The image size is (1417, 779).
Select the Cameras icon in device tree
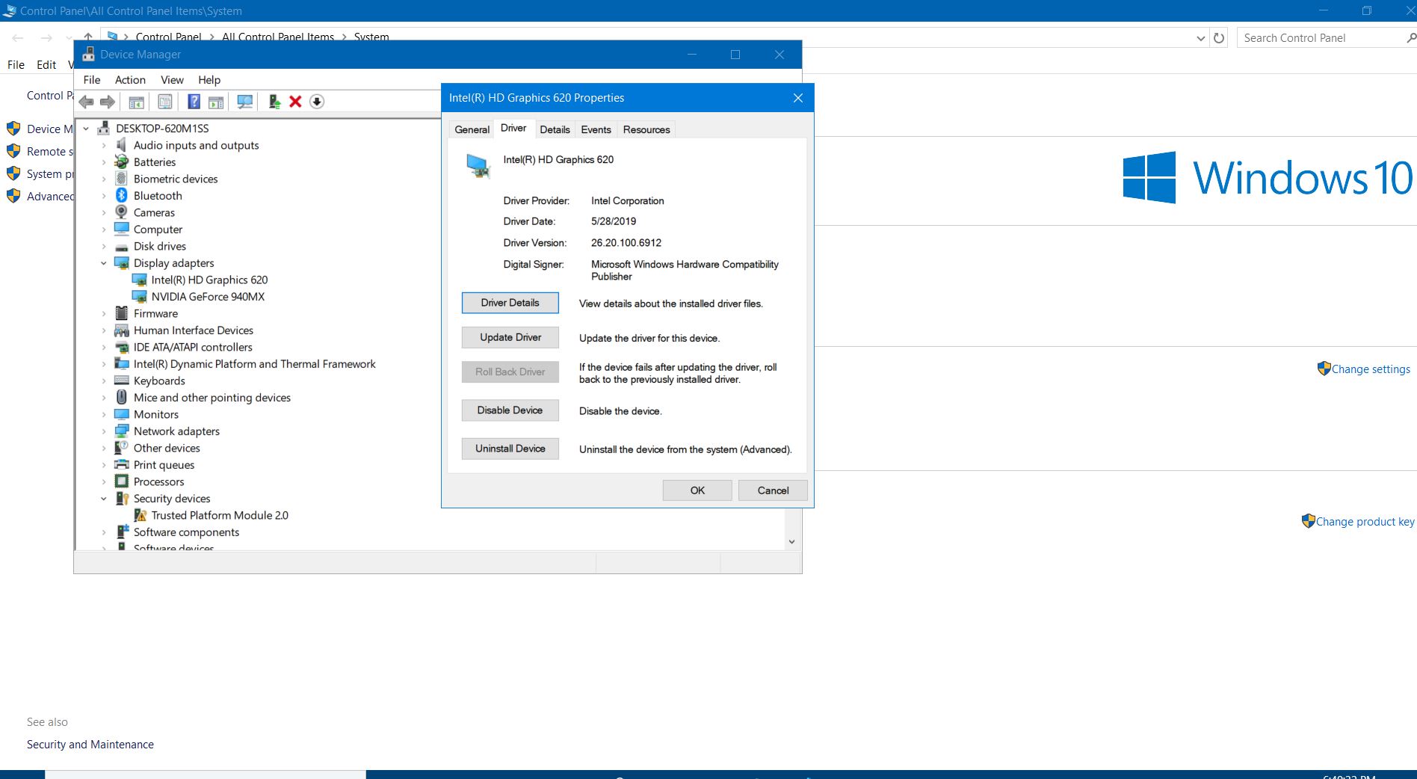121,212
